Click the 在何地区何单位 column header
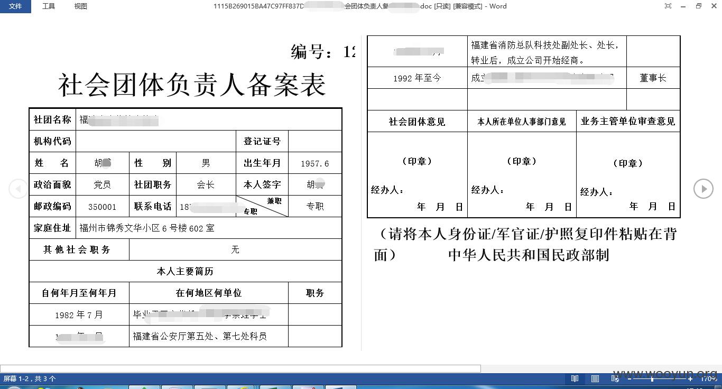The image size is (722, 389). point(209,293)
